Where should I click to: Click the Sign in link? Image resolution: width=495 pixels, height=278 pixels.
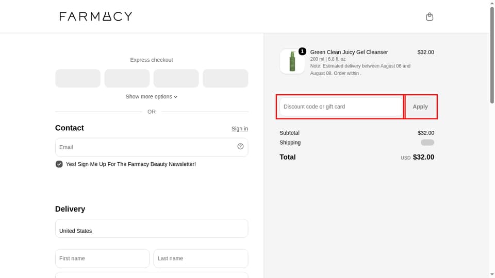click(x=240, y=129)
